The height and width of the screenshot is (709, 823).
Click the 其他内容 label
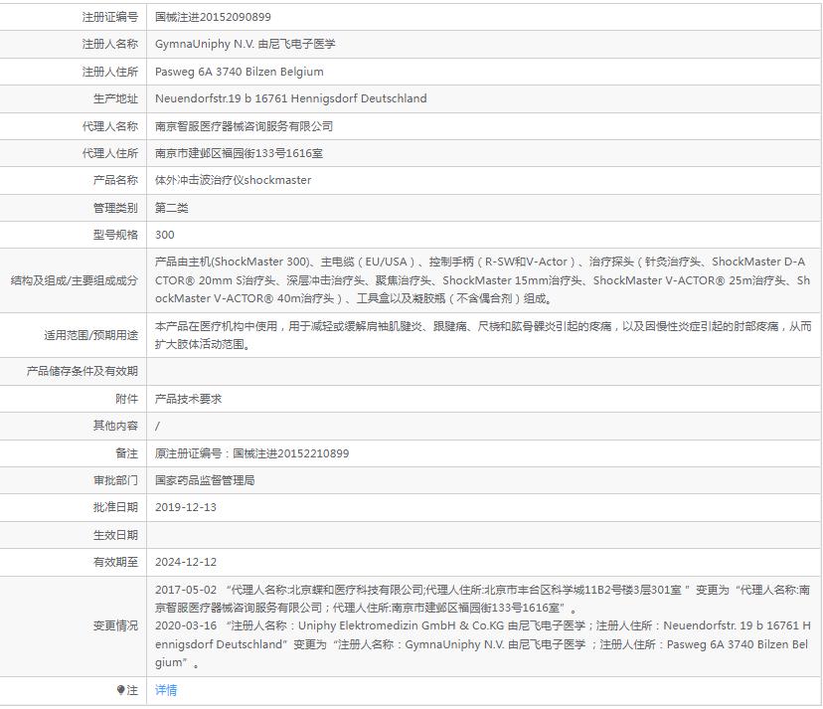(x=115, y=426)
